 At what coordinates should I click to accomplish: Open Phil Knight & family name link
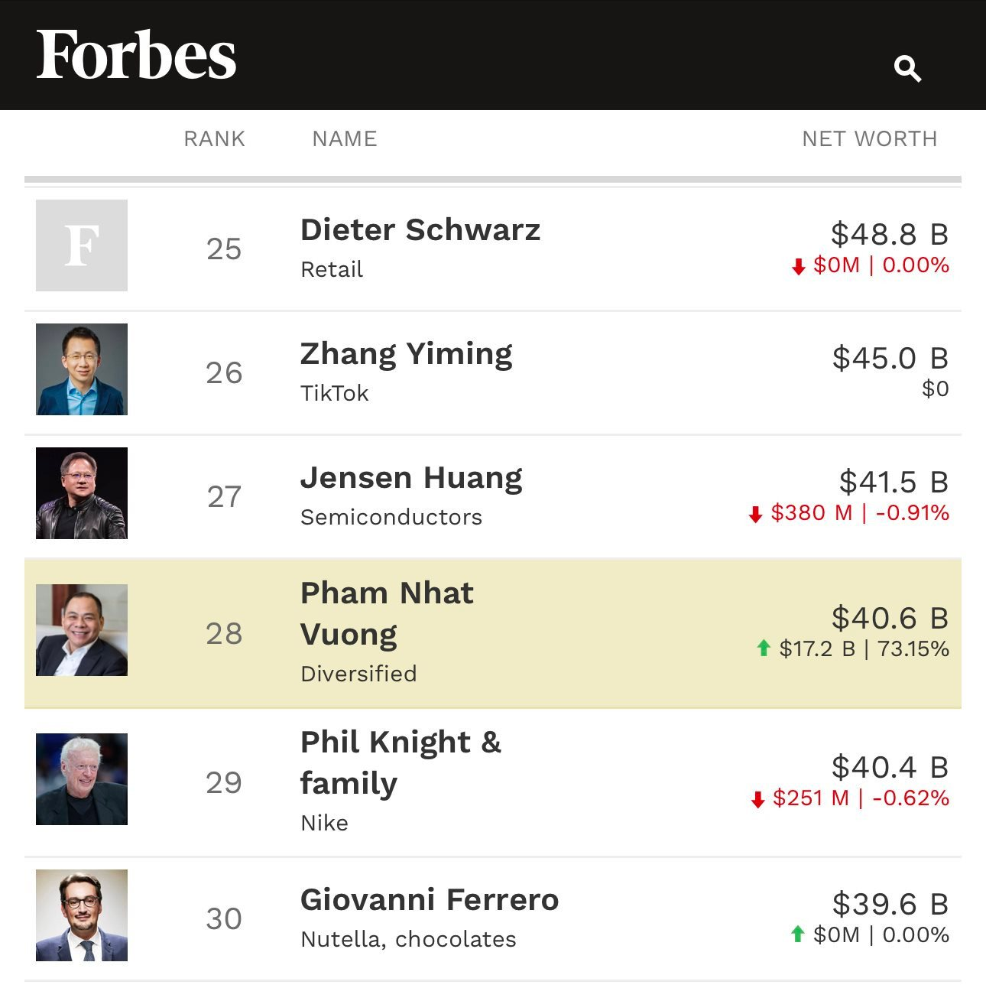401,762
